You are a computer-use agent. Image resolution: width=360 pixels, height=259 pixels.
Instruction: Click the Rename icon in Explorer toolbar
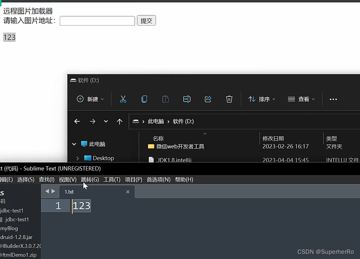point(187,99)
